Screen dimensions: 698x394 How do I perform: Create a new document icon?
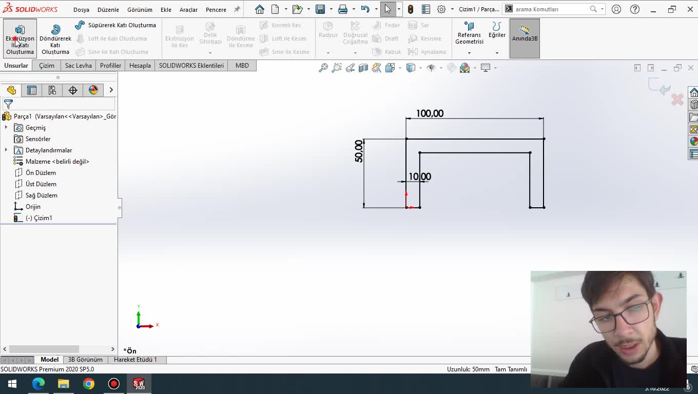click(x=275, y=9)
